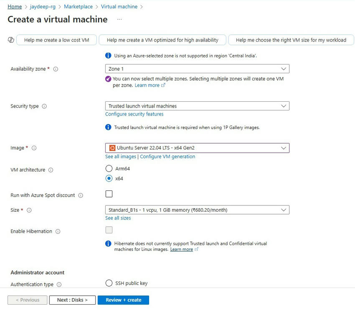Open the Configure security features link
355x313 pixels.
point(134,114)
